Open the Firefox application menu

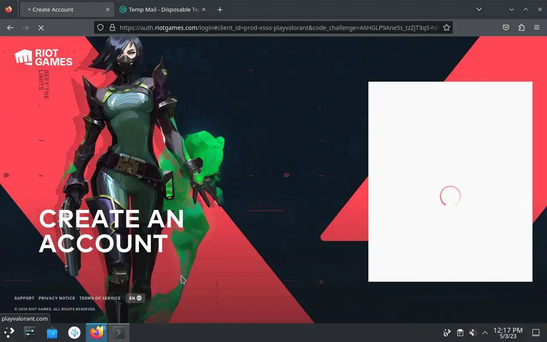(x=537, y=27)
